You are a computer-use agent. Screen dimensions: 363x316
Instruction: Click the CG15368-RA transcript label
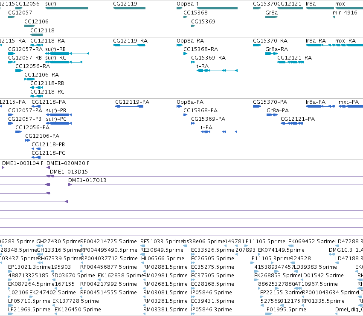coord(201,49)
